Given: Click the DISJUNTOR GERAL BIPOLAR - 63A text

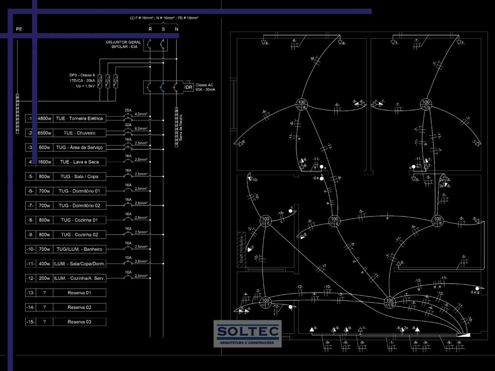Looking at the screenshot, I should click(123, 44).
